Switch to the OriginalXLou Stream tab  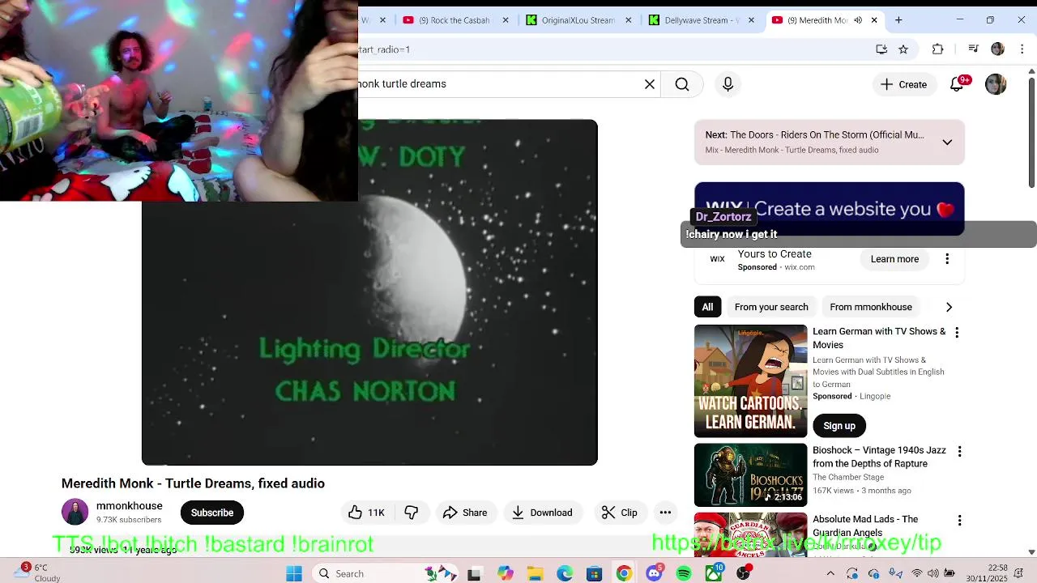578,20
